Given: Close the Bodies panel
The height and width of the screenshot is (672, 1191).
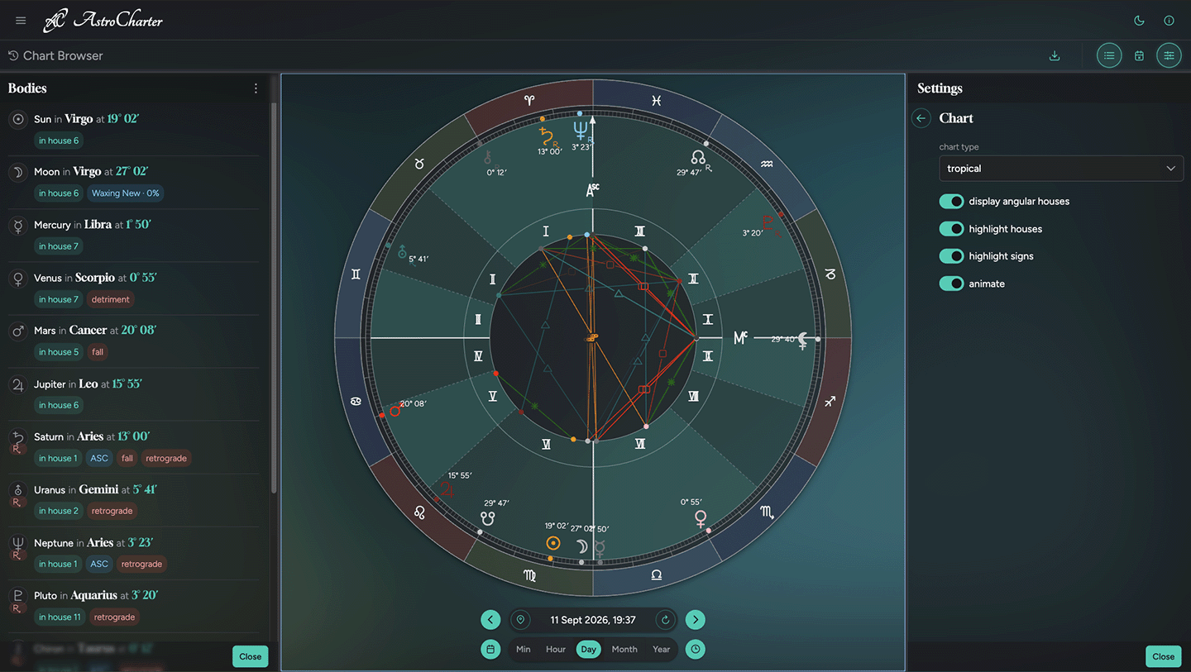Looking at the screenshot, I should [x=251, y=656].
